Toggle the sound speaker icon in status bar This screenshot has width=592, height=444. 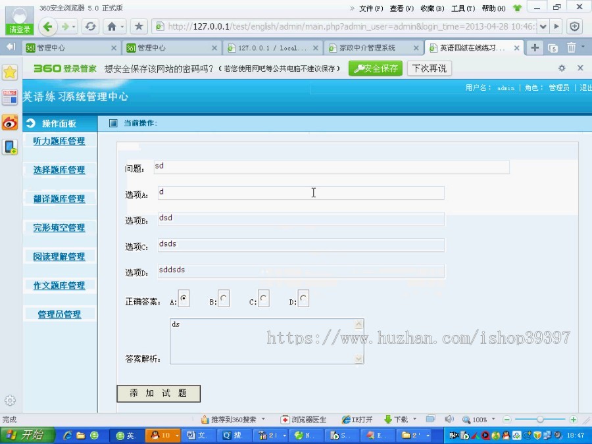tap(449, 419)
